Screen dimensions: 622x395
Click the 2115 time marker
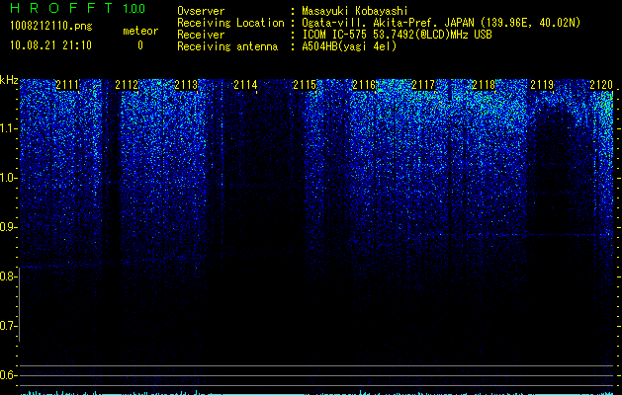tap(305, 85)
